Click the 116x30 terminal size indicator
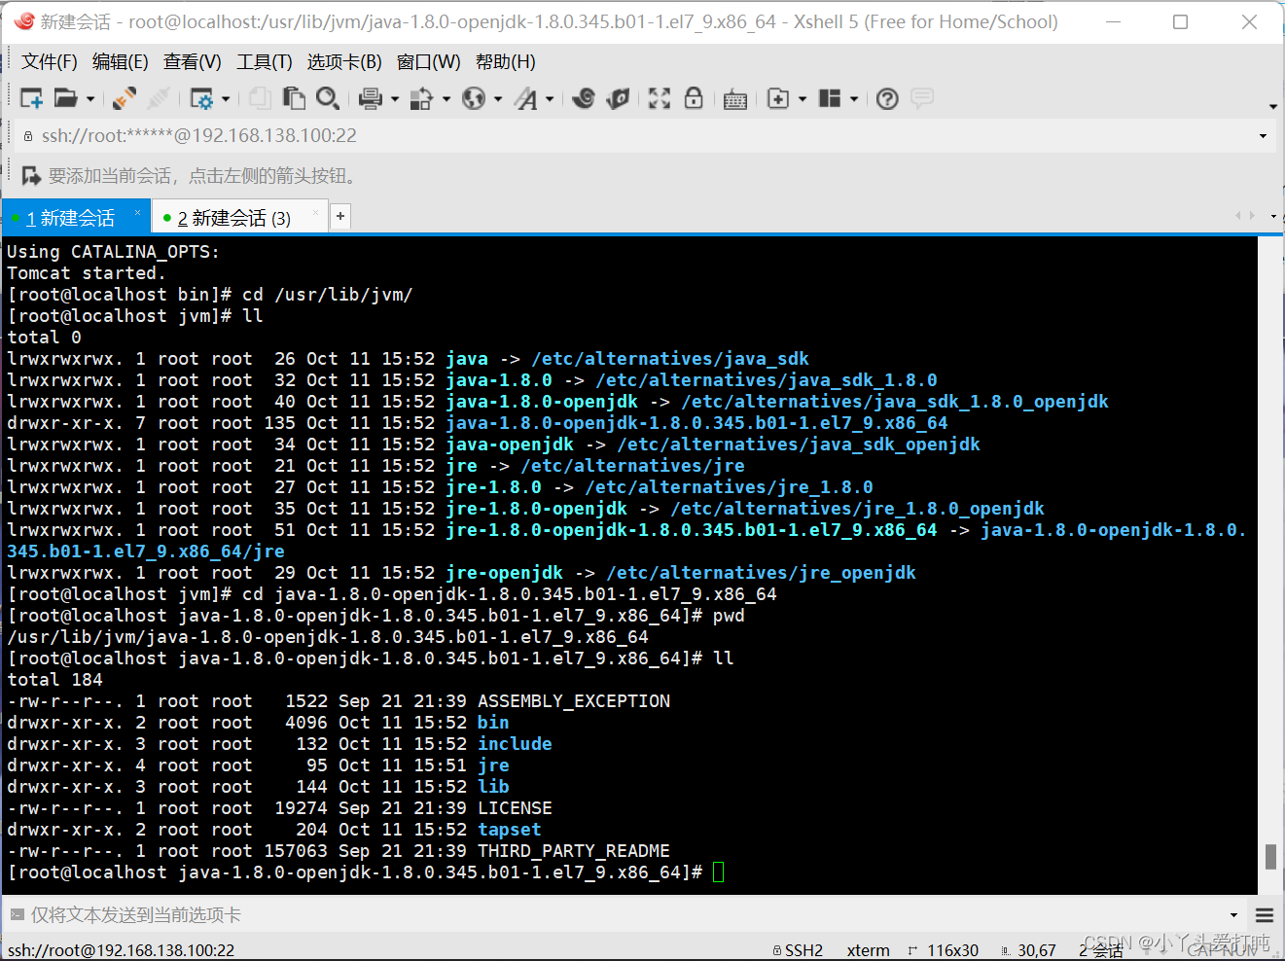Image resolution: width=1285 pixels, height=961 pixels. click(x=944, y=950)
